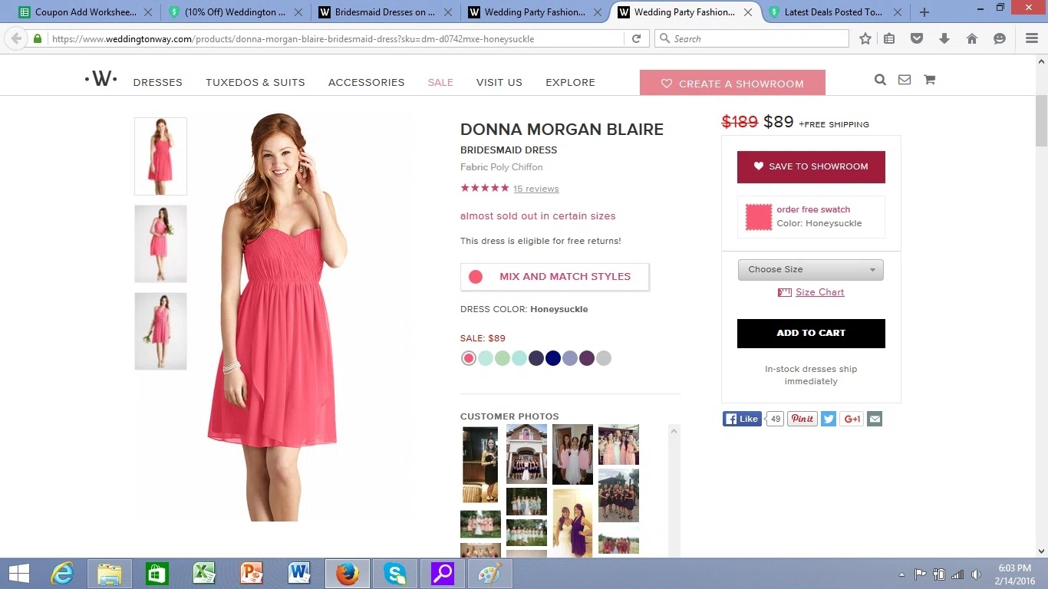Viewport: 1048px width, 589px height.
Task: Open a new browser tab
Action: (x=924, y=12)
